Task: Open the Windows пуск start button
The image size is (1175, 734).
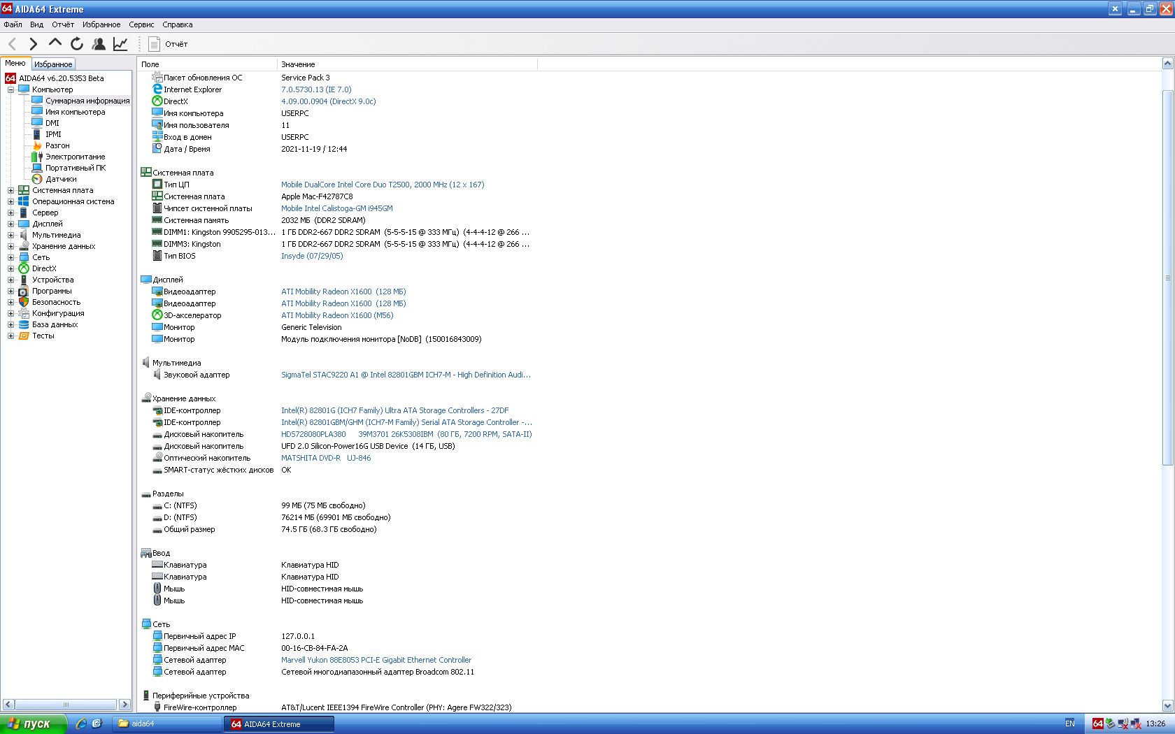Action: tap(33, 724)
